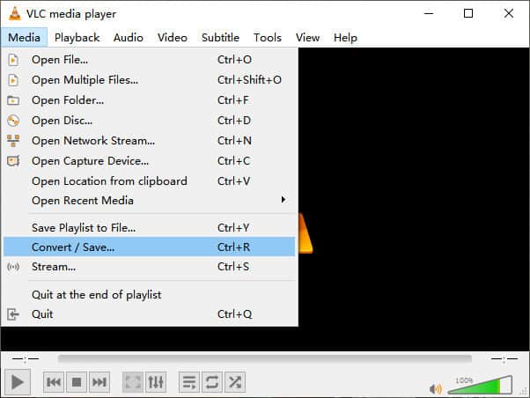Click the Open Disc icon
This screenshot has height=398, width=530.
[x=13, y=121]
